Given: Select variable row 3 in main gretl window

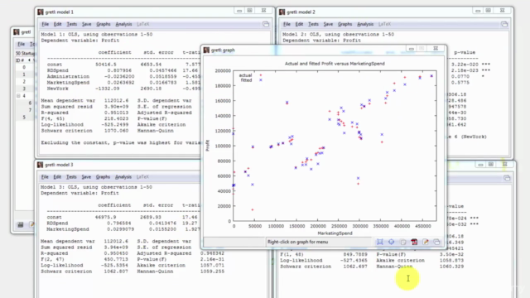Looking at the screenshot, I should (x=24, y=89).
